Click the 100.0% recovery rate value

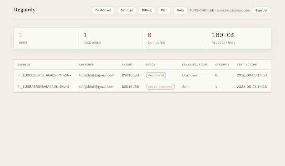click(x=223, y=35)
